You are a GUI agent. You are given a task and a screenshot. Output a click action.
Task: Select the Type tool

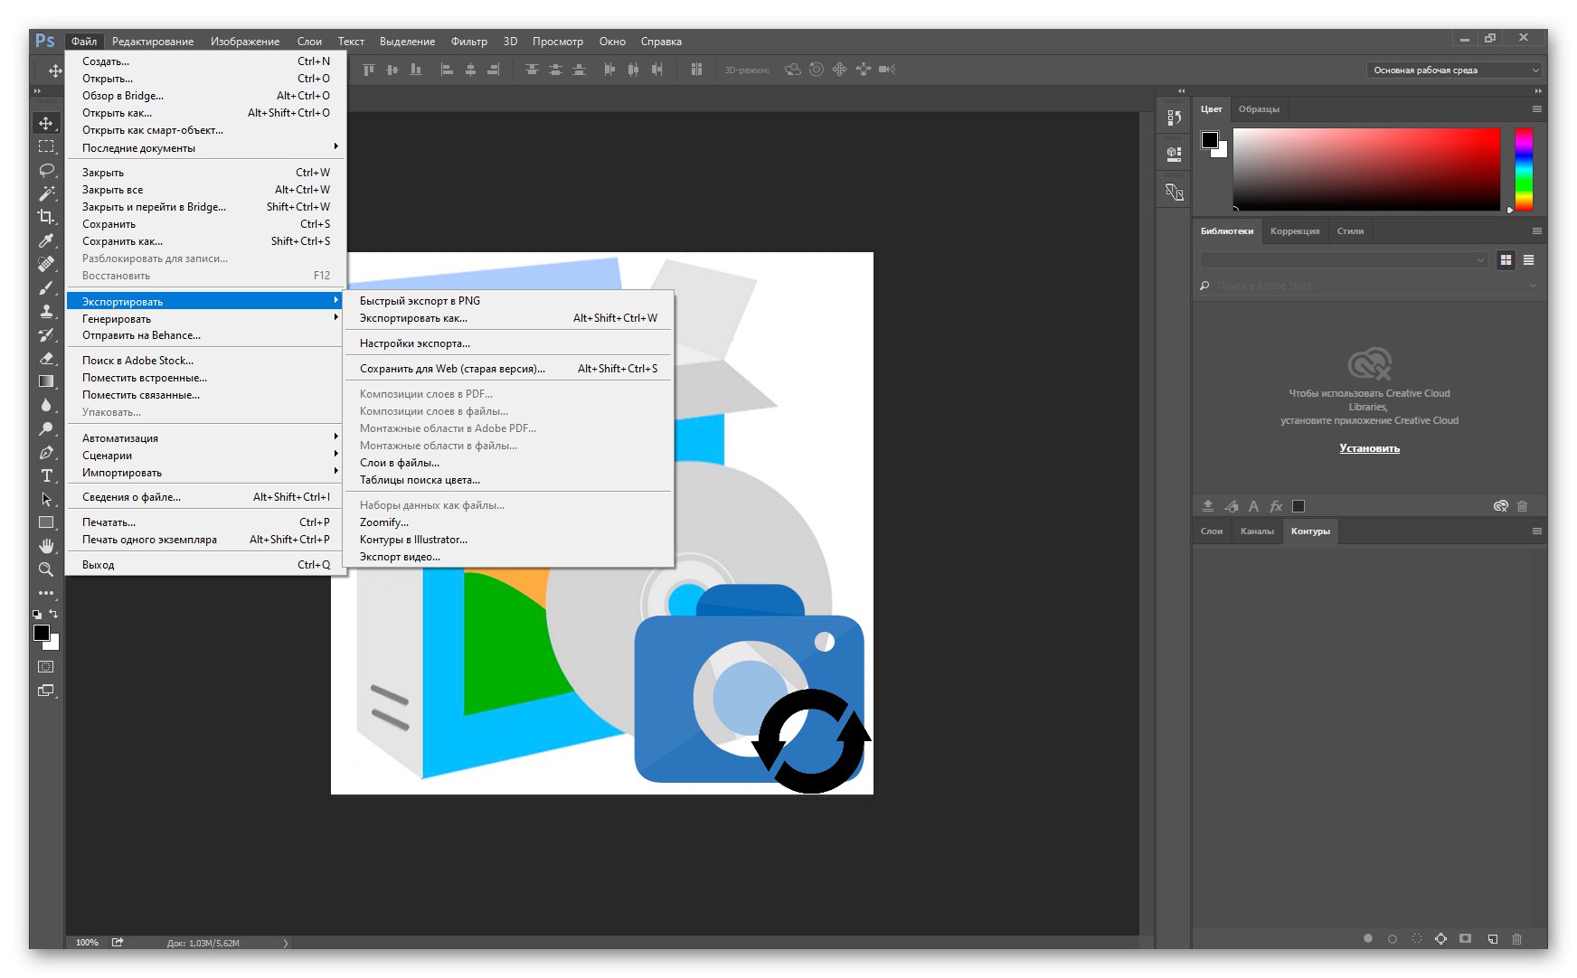click(x=46, y=475)
